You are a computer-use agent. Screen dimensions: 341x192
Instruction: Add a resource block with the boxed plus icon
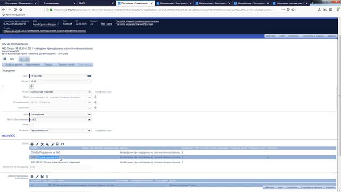click(31, 86)
